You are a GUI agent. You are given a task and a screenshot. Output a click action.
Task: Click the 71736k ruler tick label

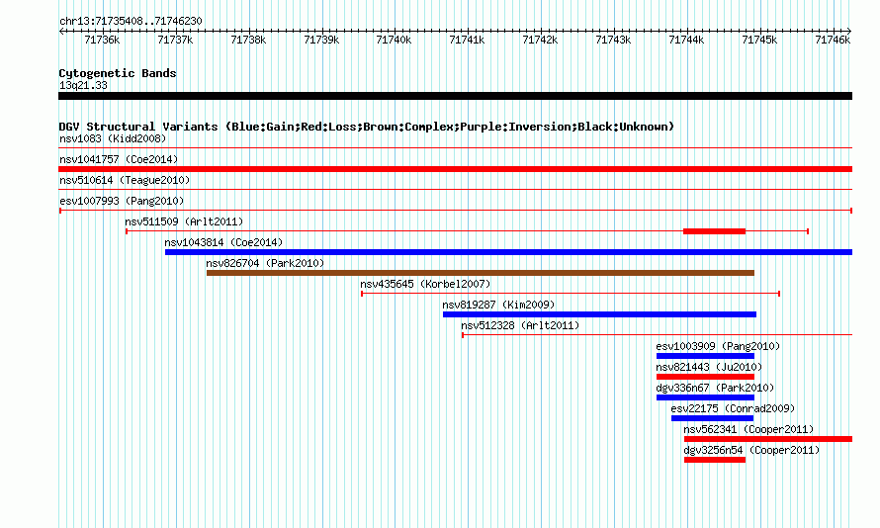pyautogui.click(x=102, y=40)
